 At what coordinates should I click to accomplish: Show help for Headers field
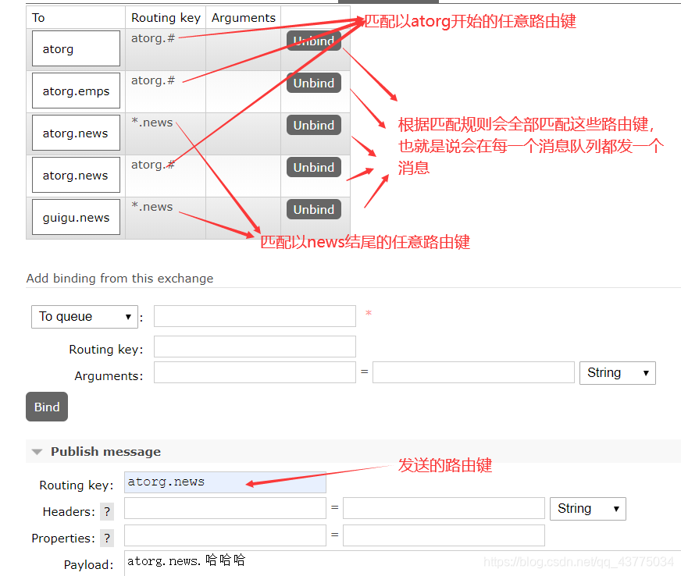click(x=107, y=512)
